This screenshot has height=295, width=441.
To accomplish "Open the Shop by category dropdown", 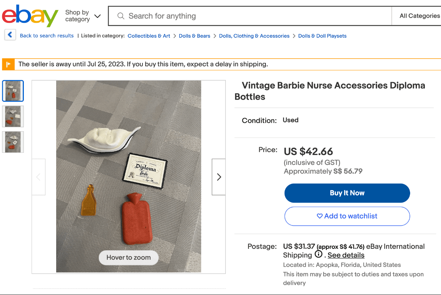I will pos(83,16).
